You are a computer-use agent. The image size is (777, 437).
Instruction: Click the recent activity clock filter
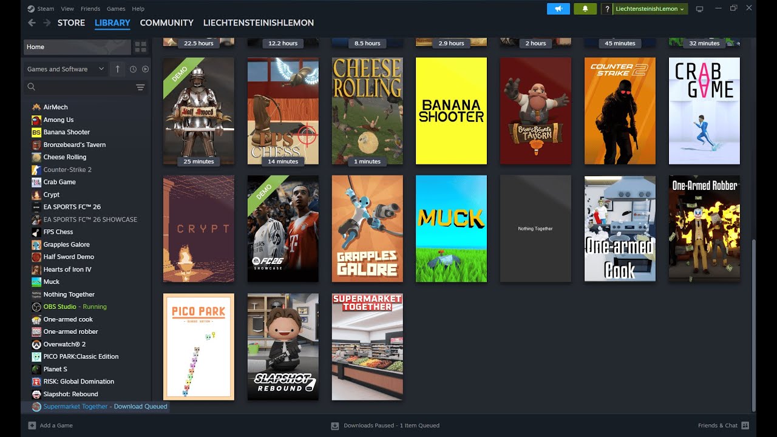(133, 69)
